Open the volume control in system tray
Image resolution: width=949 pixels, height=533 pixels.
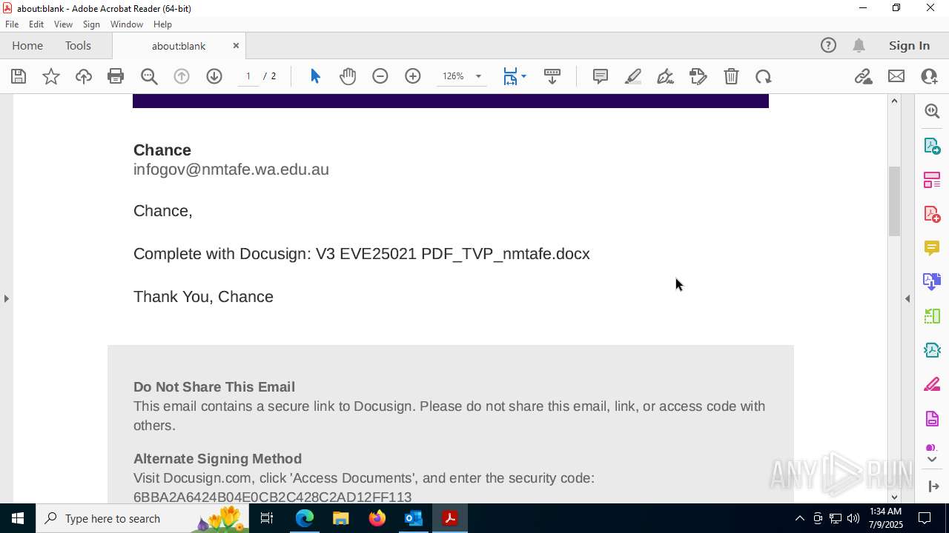[x=853, y=518]
